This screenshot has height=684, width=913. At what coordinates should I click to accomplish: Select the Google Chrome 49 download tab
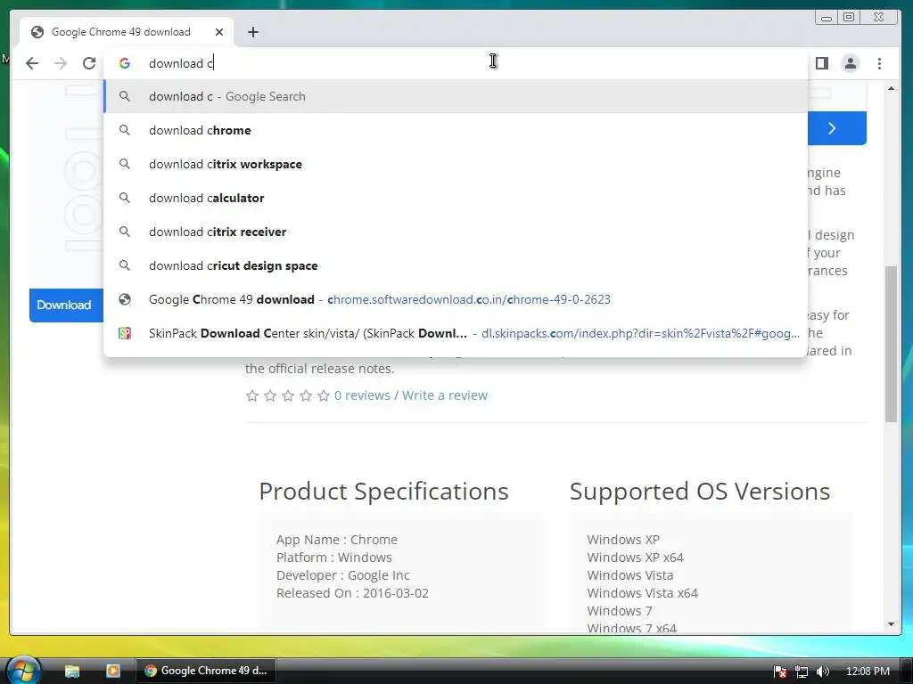coord(127,32)
